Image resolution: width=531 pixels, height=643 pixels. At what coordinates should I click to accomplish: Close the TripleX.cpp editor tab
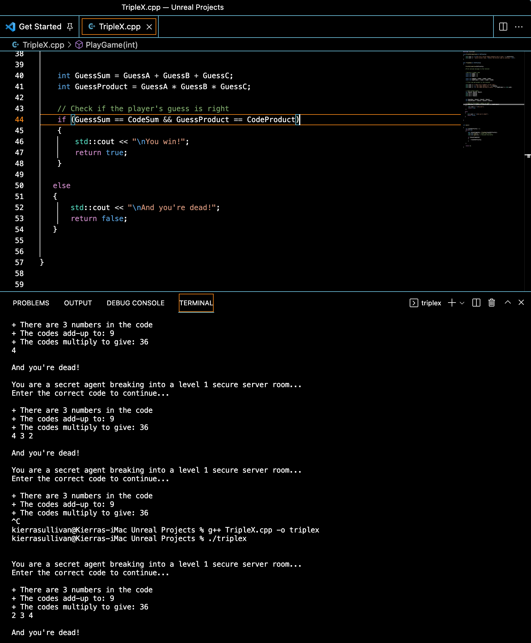click(150, 27)
